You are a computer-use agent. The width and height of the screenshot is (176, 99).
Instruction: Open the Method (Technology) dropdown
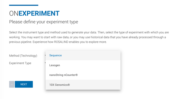click(x=45, y=55)
